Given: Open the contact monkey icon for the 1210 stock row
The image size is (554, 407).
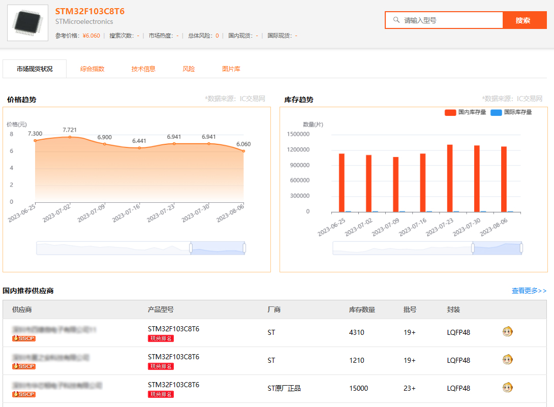Looking at the screenshot, I should click(x=507, y=360).
